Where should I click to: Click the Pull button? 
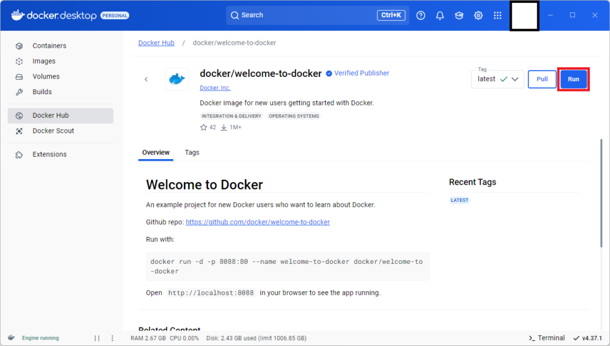542,79
